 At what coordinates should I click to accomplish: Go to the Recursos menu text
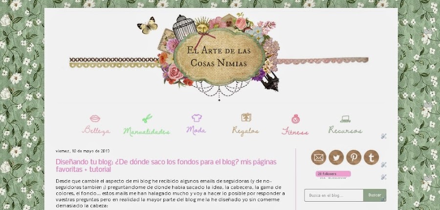pyautogui.click(x=346, y=130)
